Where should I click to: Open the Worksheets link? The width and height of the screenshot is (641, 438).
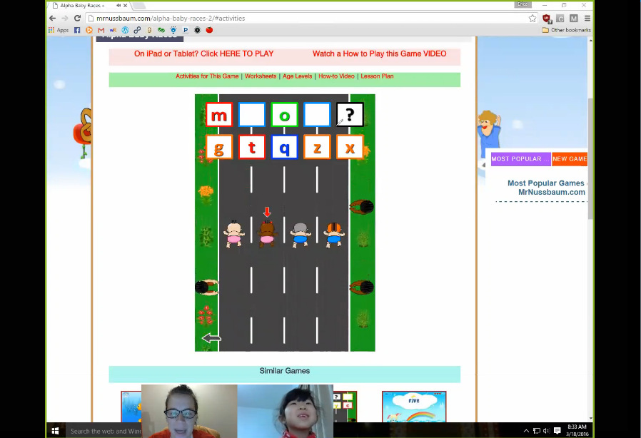point(261,76)
